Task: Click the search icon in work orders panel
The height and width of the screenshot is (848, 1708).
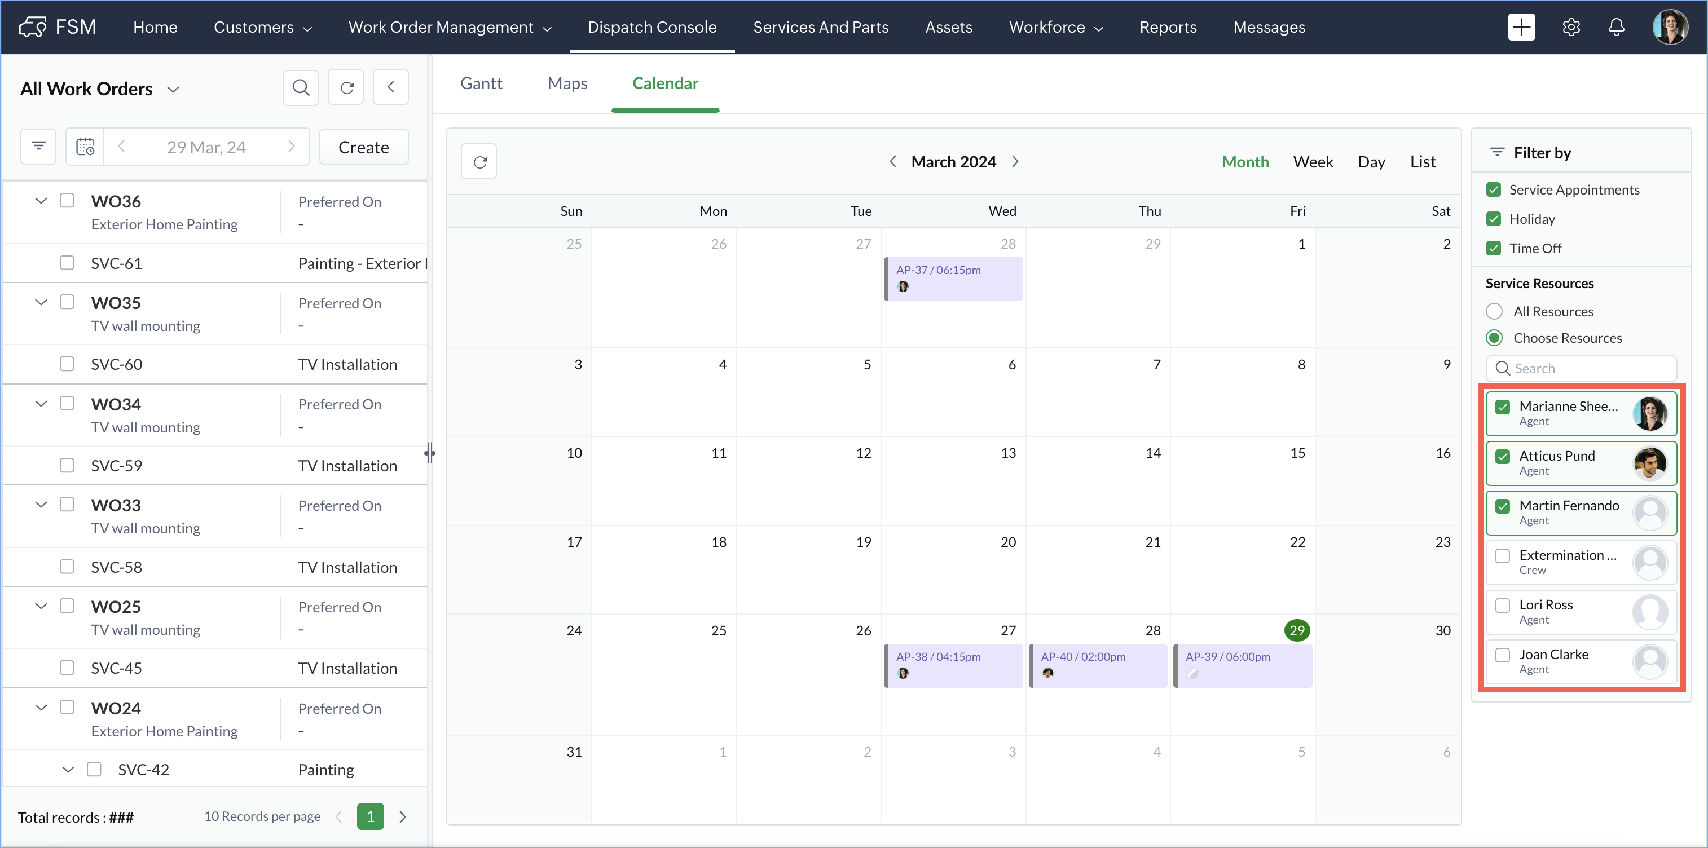Action: 300,87
